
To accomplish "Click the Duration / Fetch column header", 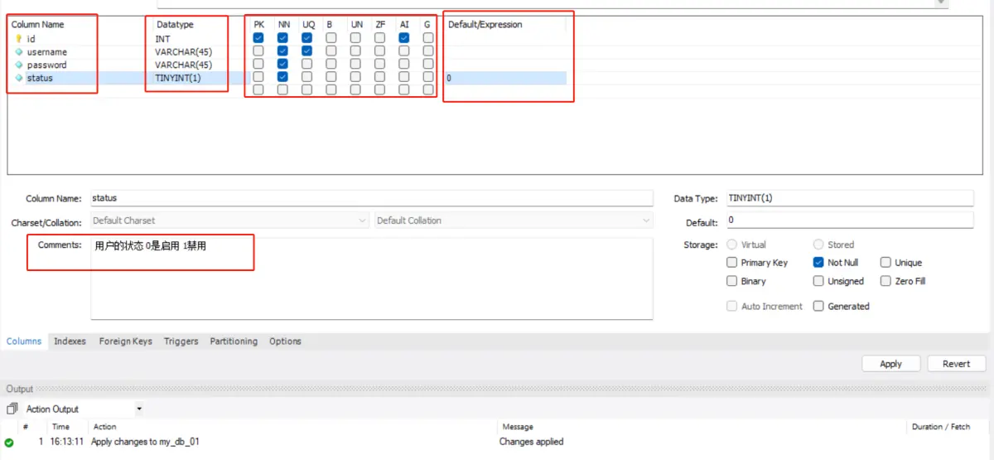I will tap(941, 427).
